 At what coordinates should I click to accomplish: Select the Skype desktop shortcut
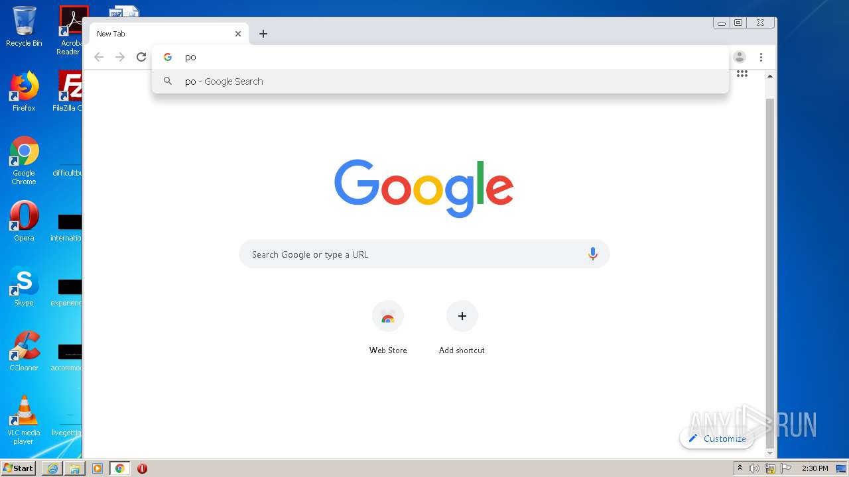click(x=24, y=286)
